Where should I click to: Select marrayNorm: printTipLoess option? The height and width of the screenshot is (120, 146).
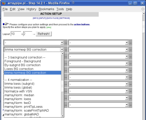point(23,107)
